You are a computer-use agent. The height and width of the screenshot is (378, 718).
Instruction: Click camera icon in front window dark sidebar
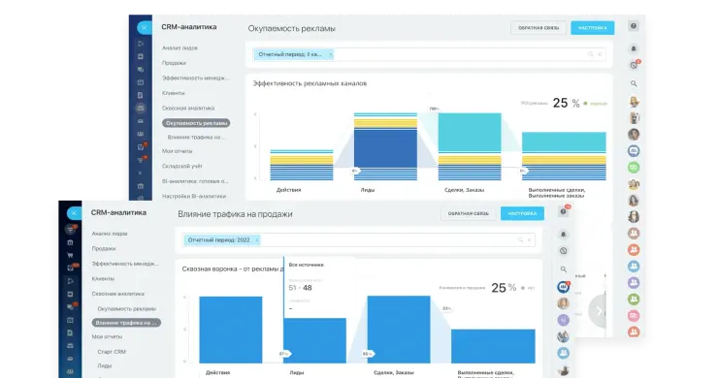pos(70,242)
